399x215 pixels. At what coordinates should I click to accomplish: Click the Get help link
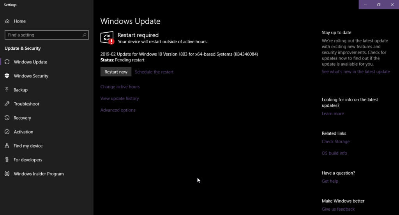click(330, 181)
